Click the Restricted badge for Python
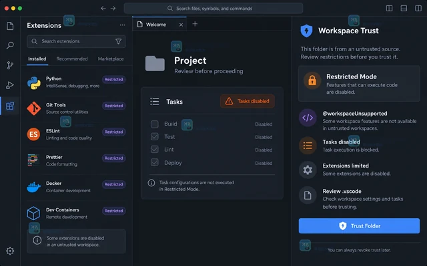 (x=114, y=80)
